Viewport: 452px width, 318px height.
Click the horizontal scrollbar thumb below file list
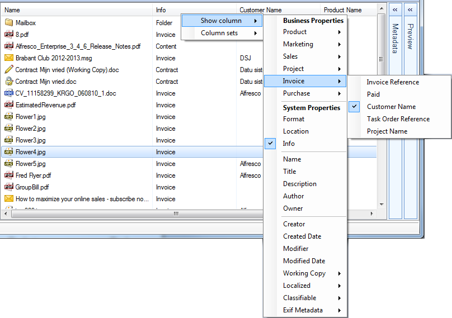[x=176, y=213]
